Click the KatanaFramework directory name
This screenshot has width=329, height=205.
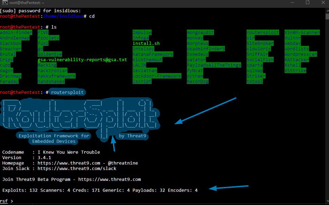pyautogui.click(x=153, y=54)
